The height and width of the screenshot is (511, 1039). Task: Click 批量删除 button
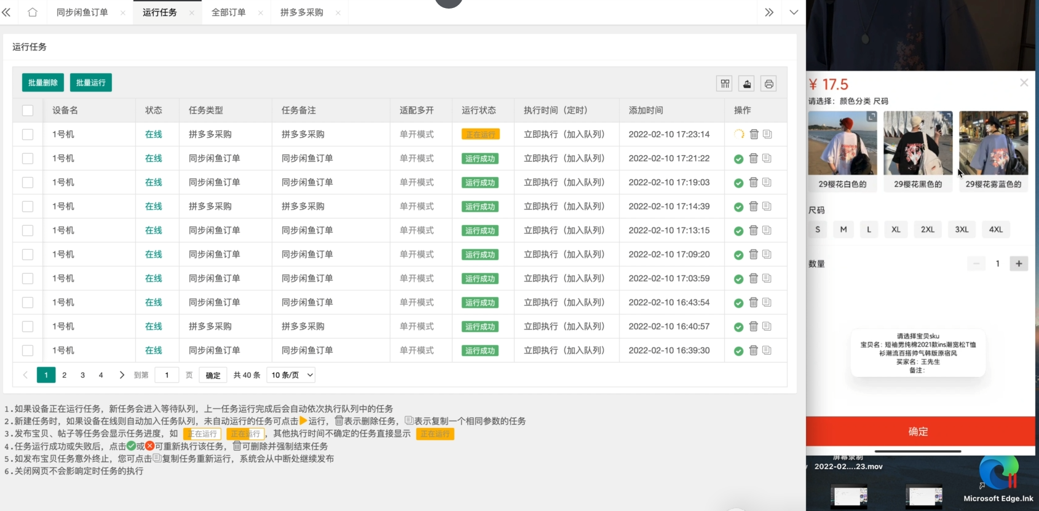pyautogui.click(x=43, y=82)
